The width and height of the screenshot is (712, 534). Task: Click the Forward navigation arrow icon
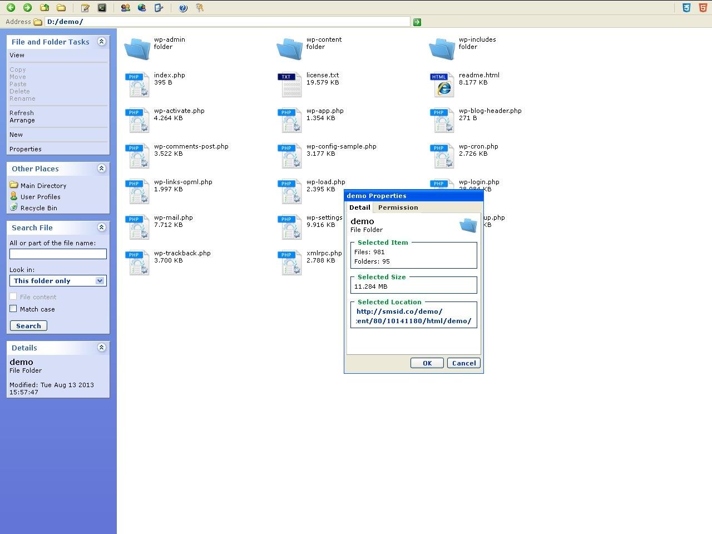point(27,8)
